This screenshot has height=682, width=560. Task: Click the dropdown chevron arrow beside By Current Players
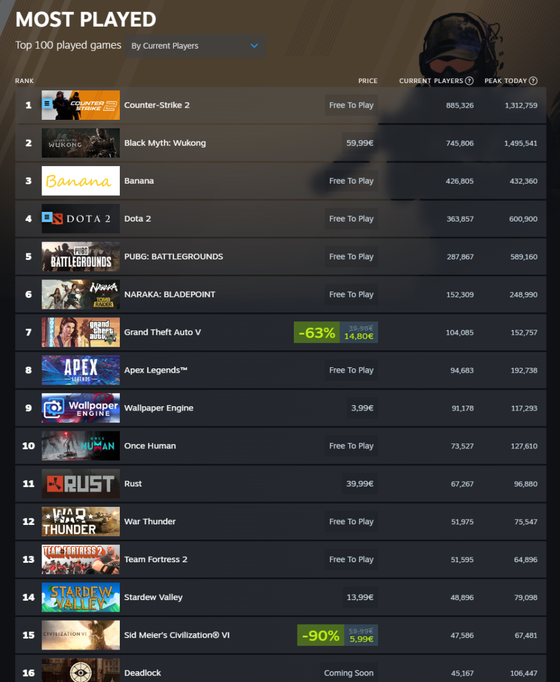pos(255,46)
